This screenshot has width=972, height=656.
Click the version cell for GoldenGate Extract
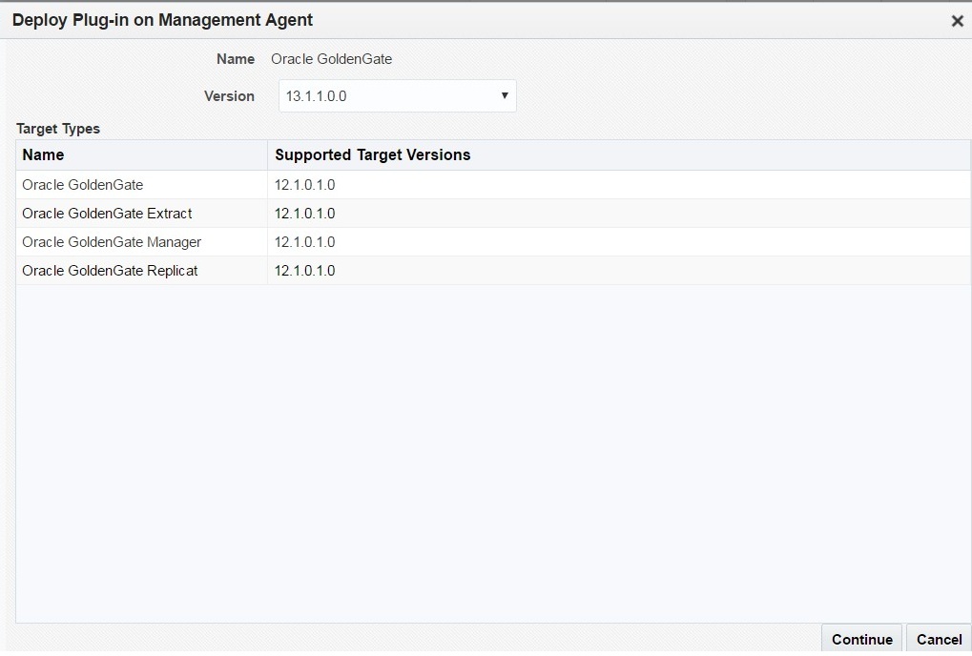tap(305, 214)
